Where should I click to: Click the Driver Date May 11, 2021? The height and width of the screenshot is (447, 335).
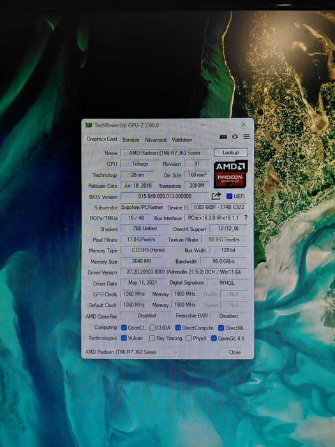coord(142,283)
